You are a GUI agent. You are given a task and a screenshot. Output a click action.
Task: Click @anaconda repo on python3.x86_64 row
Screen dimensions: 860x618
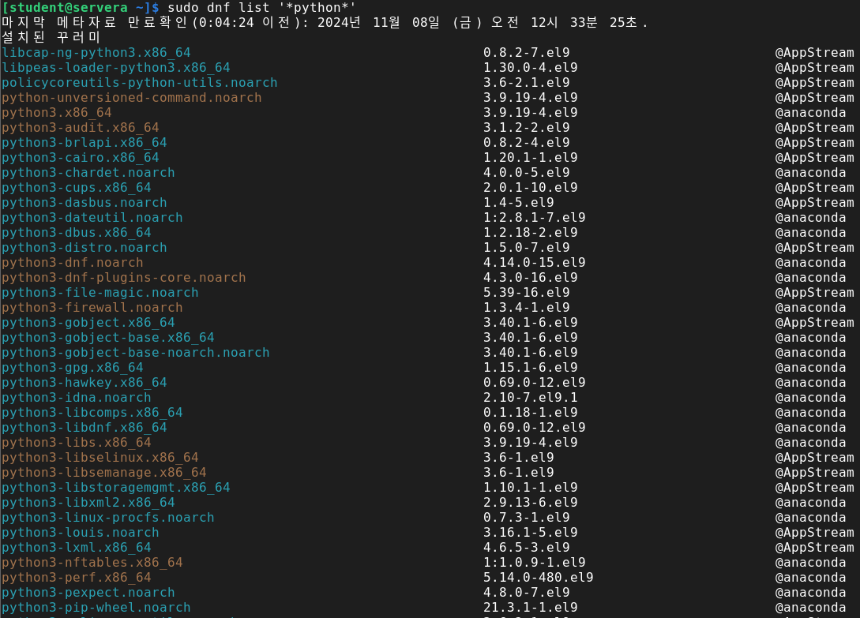(810, 112)
